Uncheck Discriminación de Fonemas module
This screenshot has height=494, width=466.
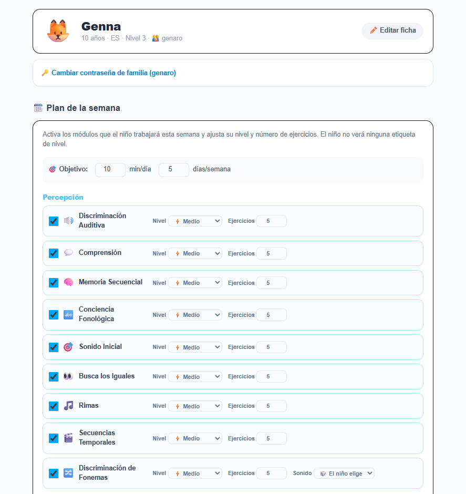pos(54,473)
